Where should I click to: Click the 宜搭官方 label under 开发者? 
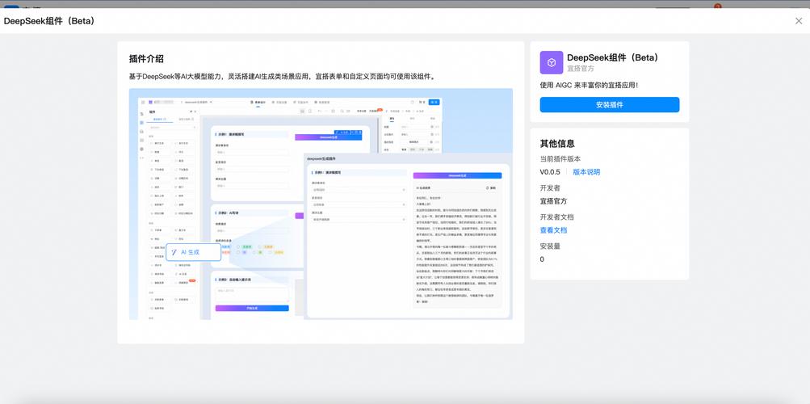click(x=553, y=201)
